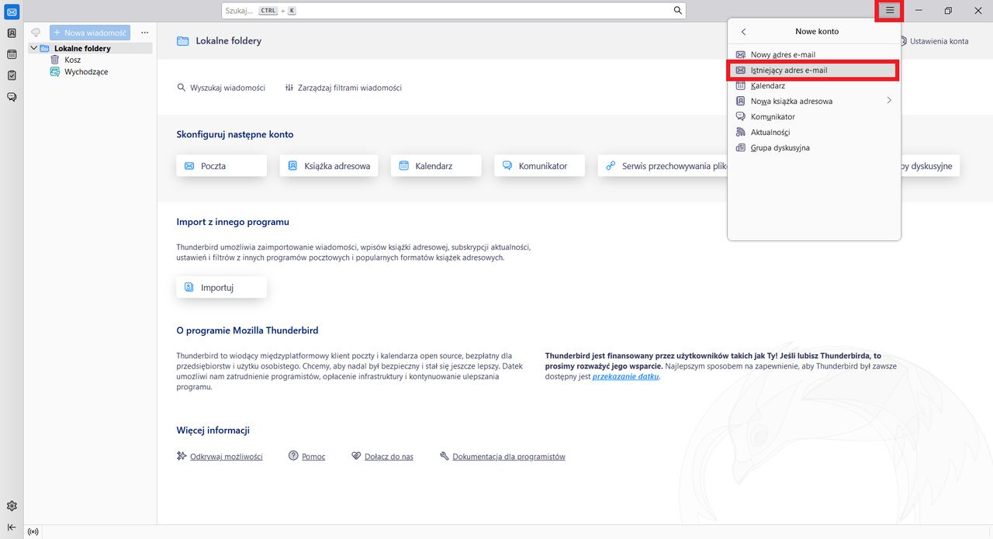Image resolution: width=993 pixels, height=539 pixels.
Task: Click the search magnifier icon in search bar
Action: (678, 10)
